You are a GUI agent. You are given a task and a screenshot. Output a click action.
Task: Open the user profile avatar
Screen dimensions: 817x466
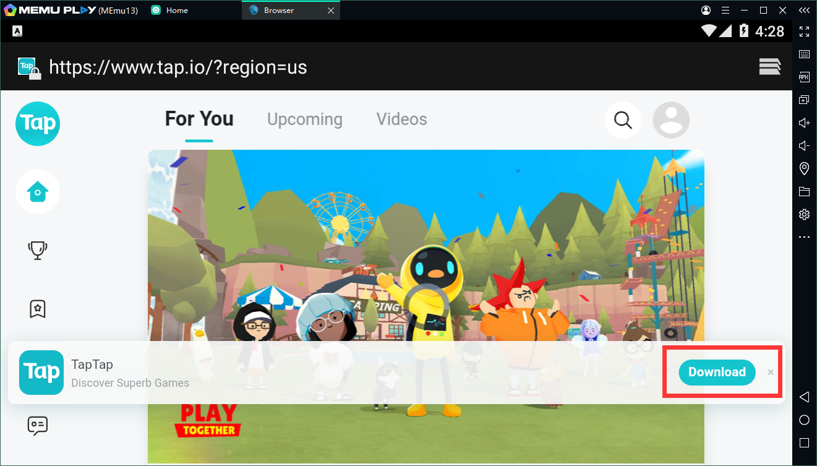coord(671,119)
